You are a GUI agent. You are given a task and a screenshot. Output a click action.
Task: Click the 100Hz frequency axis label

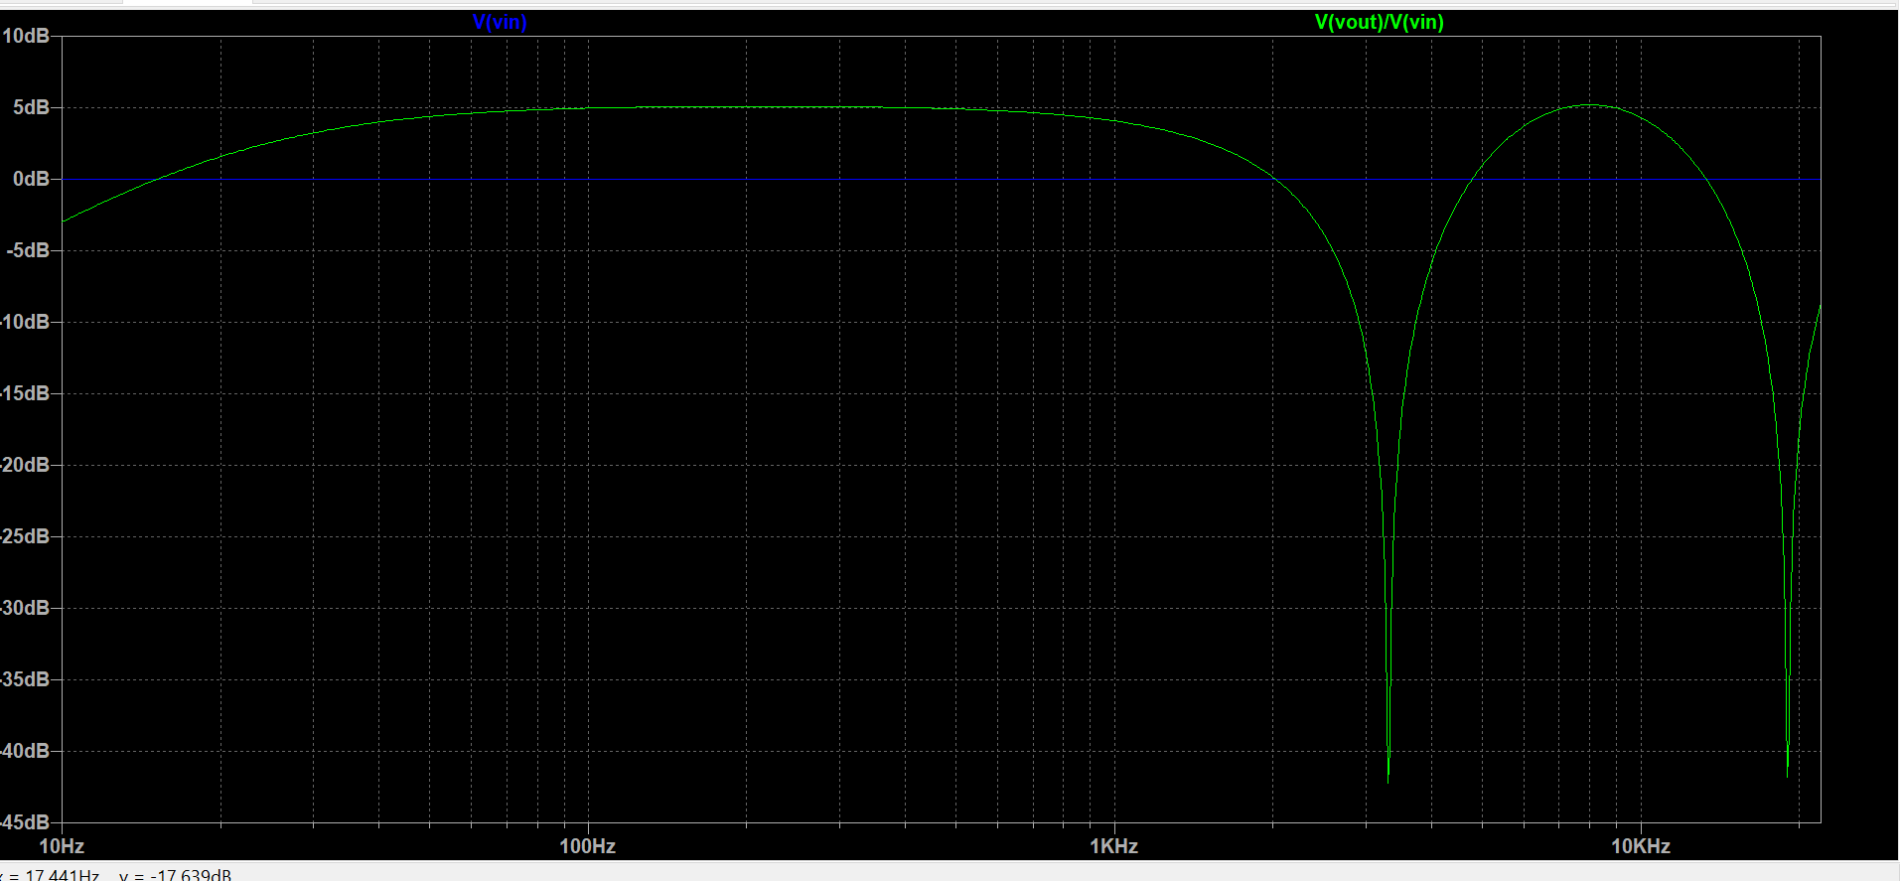(x=587, y=846)
